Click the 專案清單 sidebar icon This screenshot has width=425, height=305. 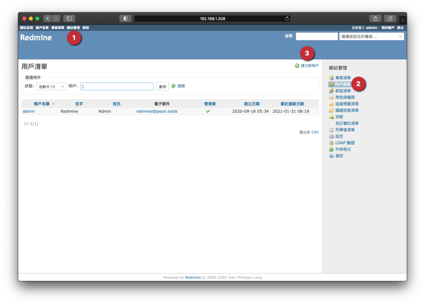331,78
